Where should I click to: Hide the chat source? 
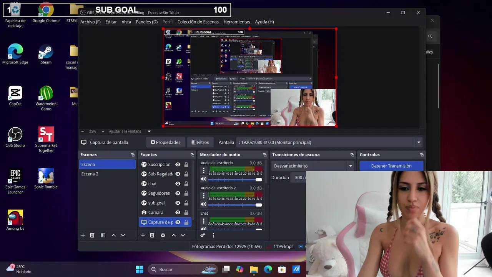click(178, 184)
